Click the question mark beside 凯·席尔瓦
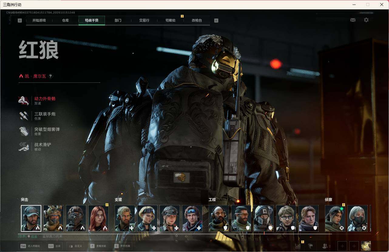Screen dimensions: 389x252 51,76
